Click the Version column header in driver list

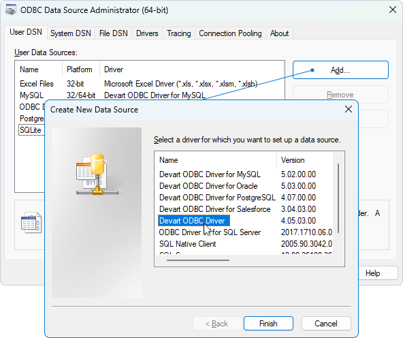304,160
